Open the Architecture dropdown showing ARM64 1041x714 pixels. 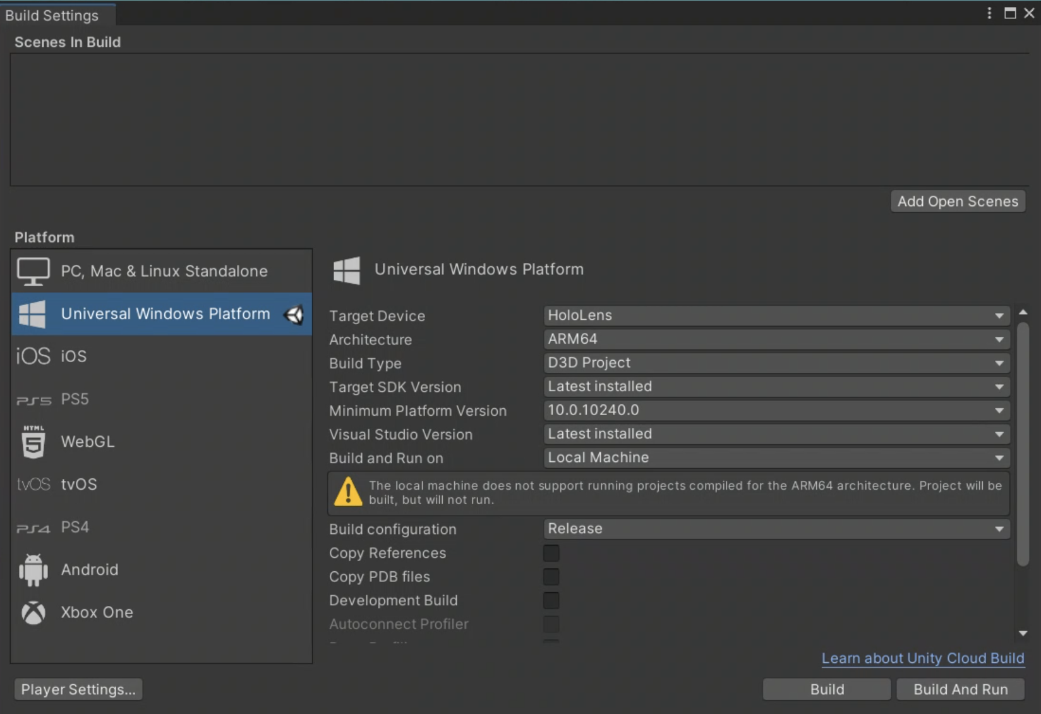pos(776,339)
